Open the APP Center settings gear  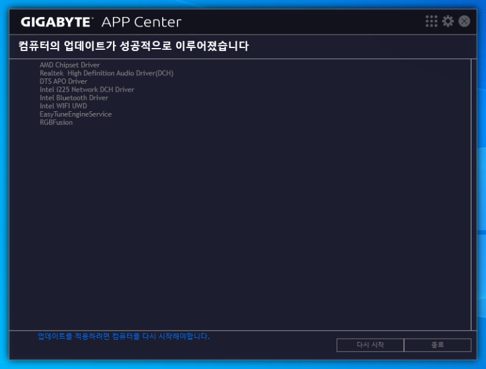pyautogui.click(x=448, y=21)
